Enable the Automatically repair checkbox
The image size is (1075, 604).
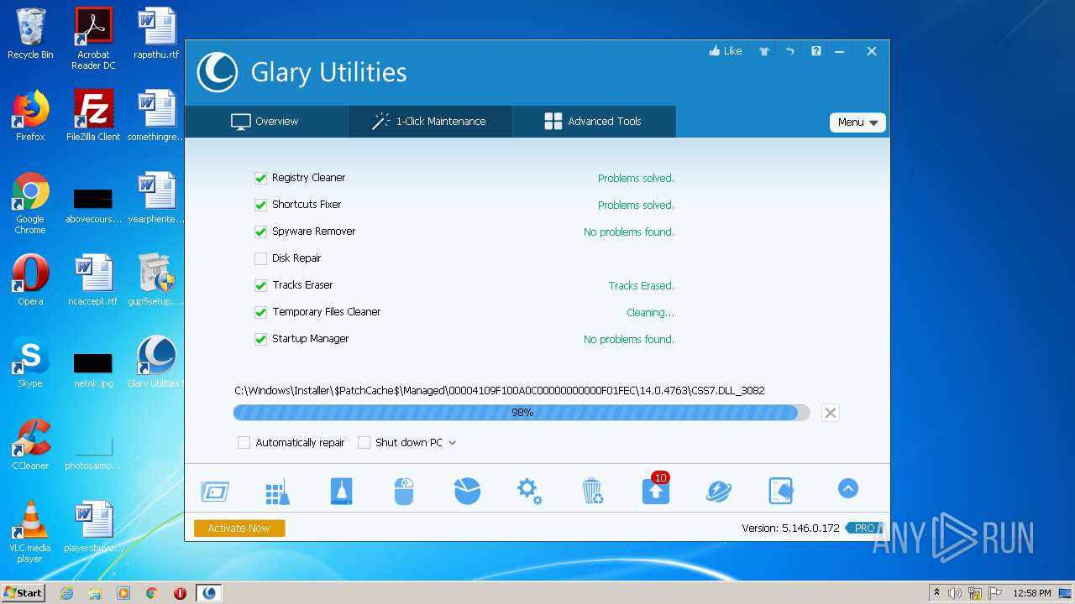click(244, 442)
